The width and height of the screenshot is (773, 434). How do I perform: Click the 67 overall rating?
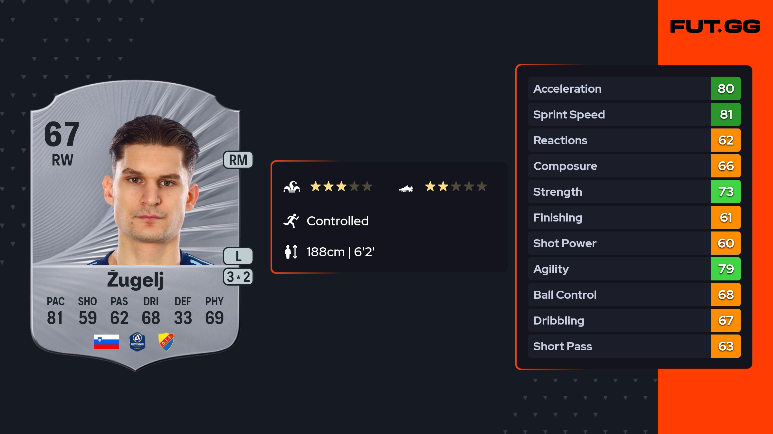pos(62,134)
